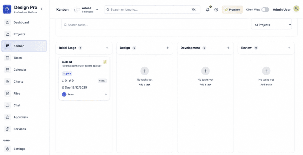Add task with Review header plus
Viewport: 303px width, 155px height.
click(x=289, y=48)
